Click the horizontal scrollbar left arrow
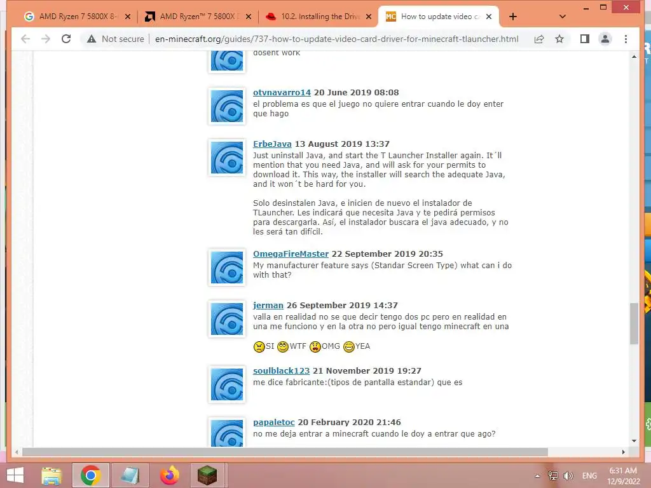 [17, 452]
